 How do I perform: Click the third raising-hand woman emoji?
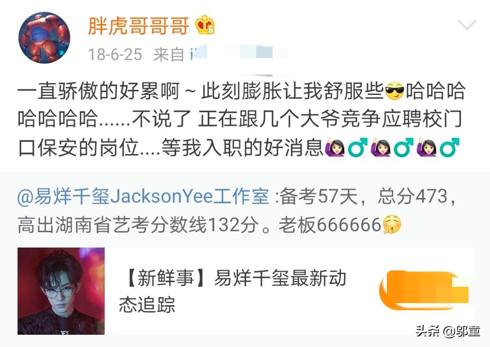(x=426, y=147)
